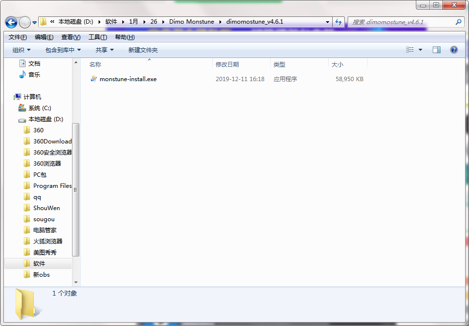Open the Program Files folder in the tree
This screenshot has width=469, height=326.
point(52,185)
